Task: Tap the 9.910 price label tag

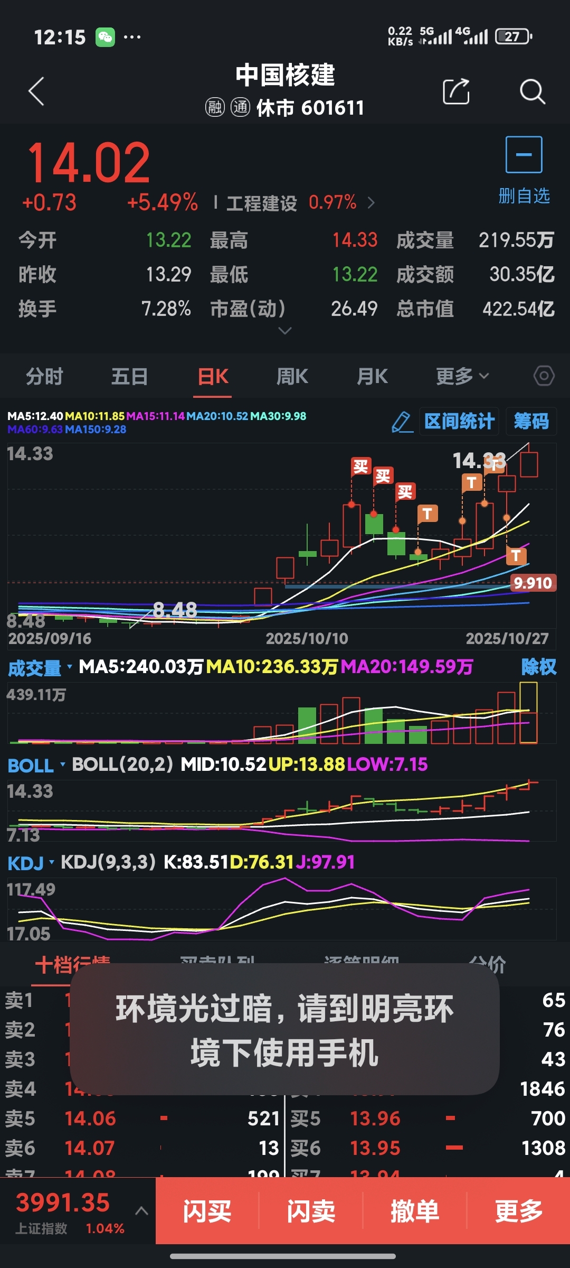Action: (x=533, y=583)
